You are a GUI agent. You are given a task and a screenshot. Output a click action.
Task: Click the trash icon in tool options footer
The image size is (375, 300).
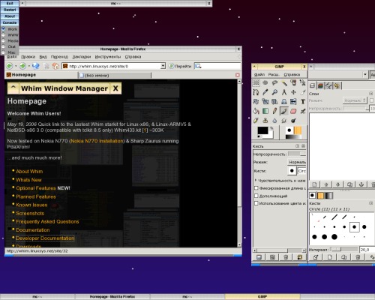pos(286,257)
